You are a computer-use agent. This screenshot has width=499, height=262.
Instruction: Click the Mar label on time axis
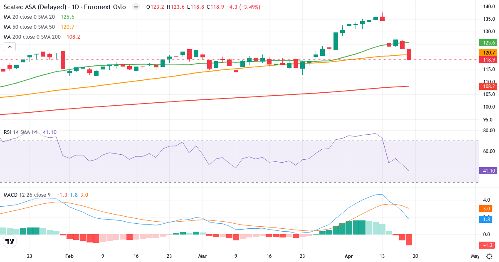[x=203, y=256]
